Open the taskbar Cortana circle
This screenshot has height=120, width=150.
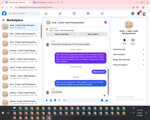coord(8,113)
